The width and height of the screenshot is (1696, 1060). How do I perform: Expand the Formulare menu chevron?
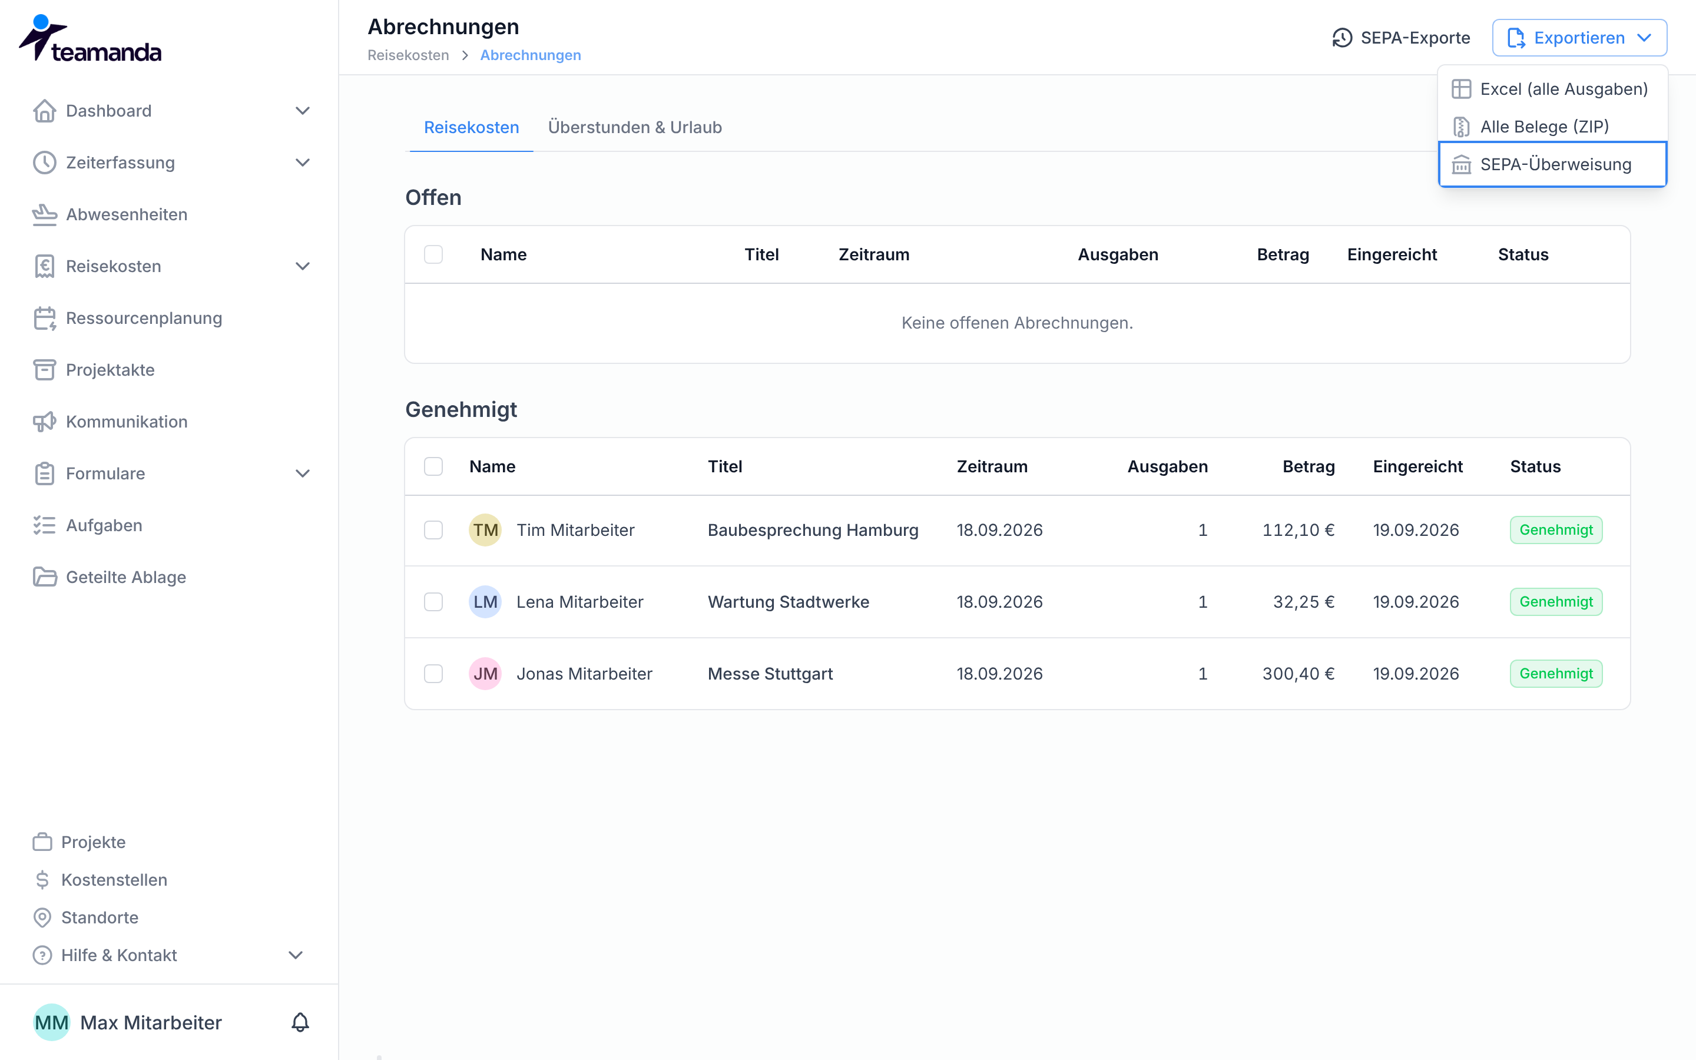[x=302, y=474]
